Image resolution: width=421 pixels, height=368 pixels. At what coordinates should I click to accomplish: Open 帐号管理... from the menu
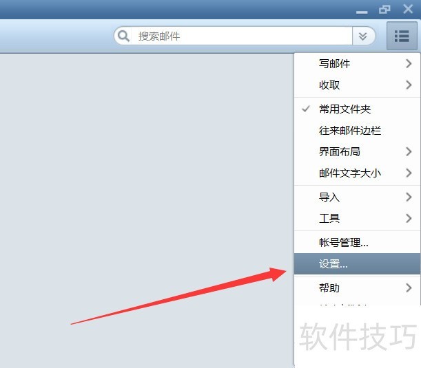click(344, 242)
